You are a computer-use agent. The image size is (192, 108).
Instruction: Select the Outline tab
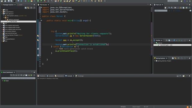tap(158, 40)
